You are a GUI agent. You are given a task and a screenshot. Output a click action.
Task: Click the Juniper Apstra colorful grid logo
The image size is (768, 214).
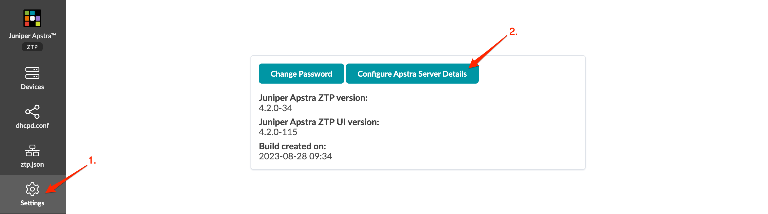pos(32,18)
